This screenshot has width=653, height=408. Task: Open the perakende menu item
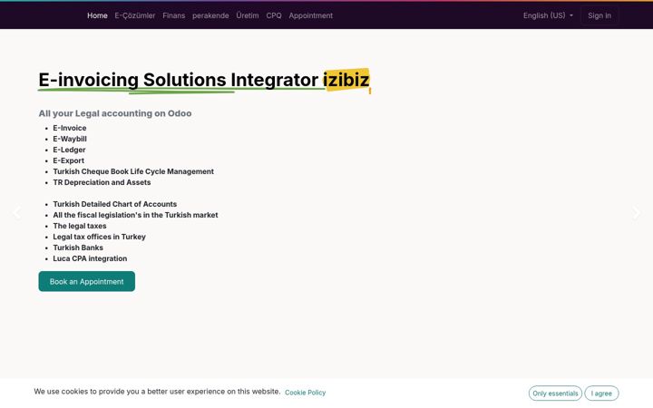[210, 15]
